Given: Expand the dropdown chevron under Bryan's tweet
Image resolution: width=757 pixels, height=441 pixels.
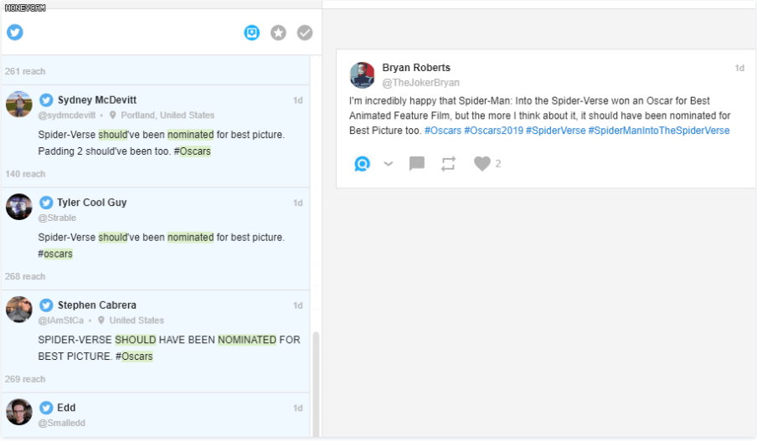Looking at the screenshot, I should (389, 164).
